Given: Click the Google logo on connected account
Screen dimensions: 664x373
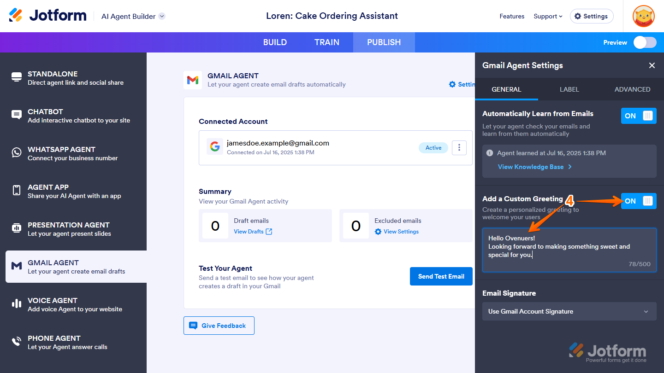Looking at the screenshot, I should coord(215,146).
